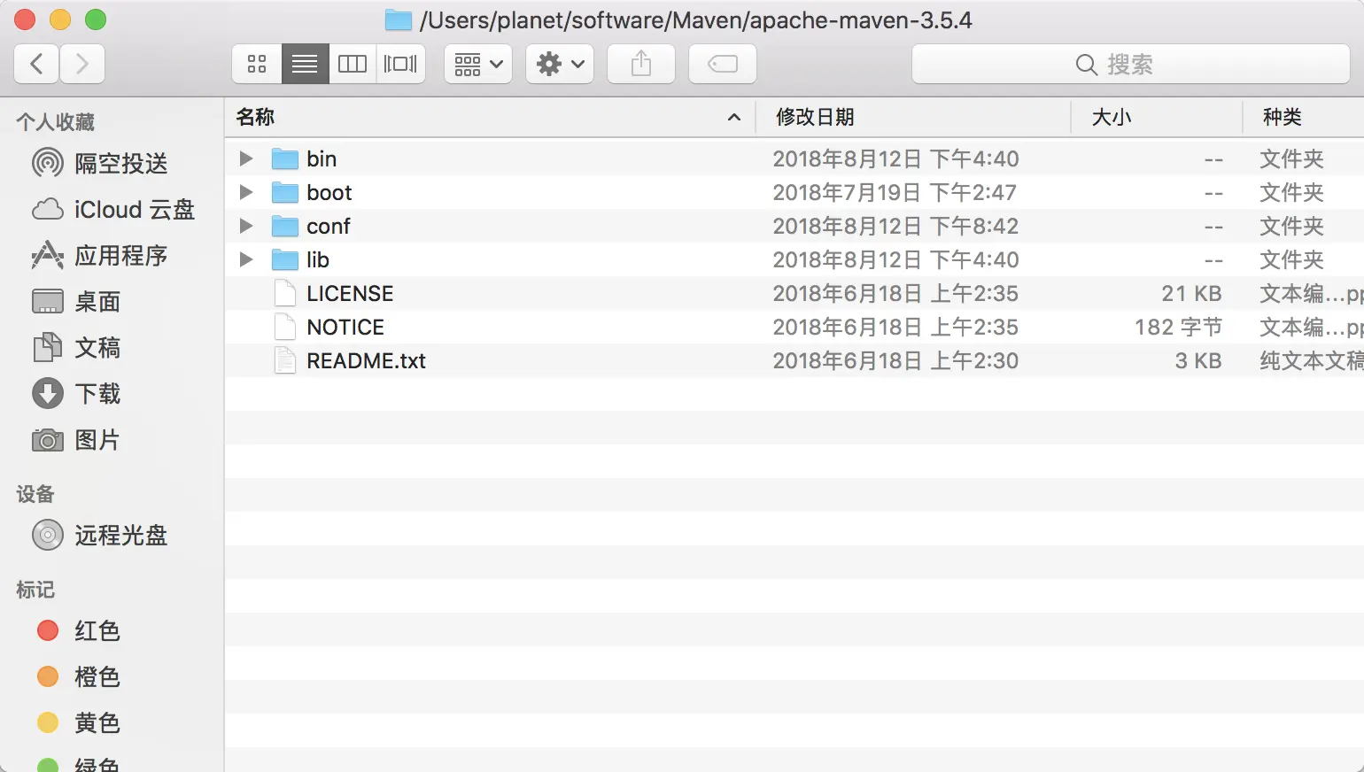1364x772 pixels.
Task: Select the LICENSE file name
Action: [350, 293]
